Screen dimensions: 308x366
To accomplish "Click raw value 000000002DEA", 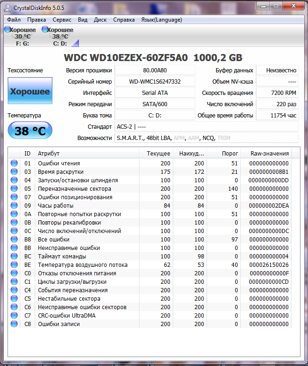I will point(269,206).
